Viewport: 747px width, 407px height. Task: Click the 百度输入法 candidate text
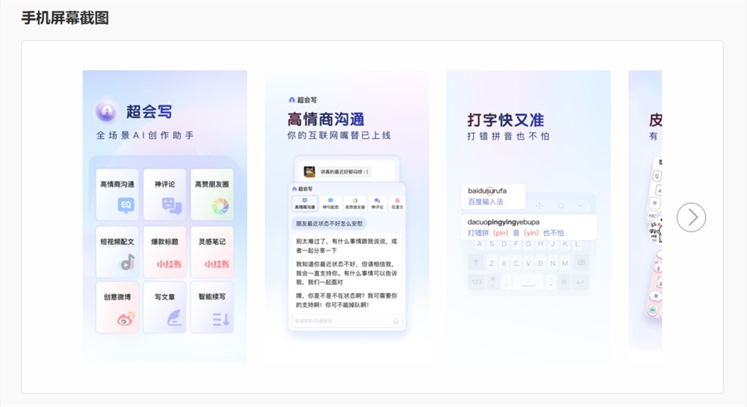(x=486, y=202)
